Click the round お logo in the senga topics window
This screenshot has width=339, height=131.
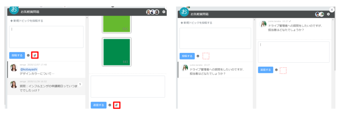[14, 10]
